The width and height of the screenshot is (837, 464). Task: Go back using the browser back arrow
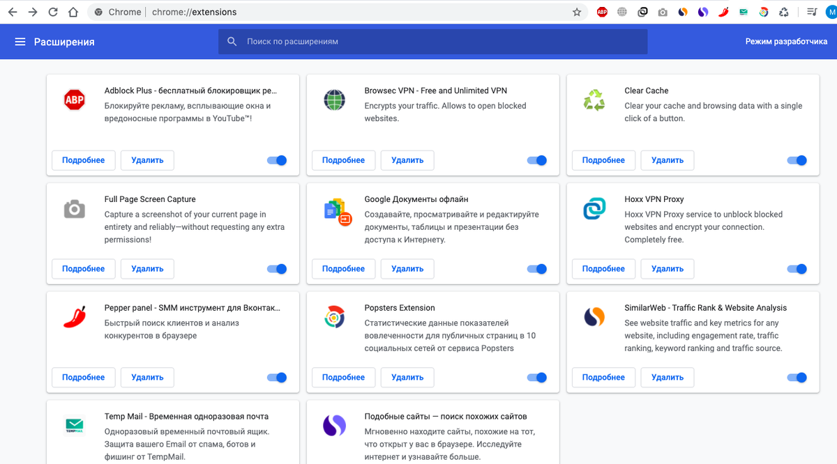pos(13,12)
